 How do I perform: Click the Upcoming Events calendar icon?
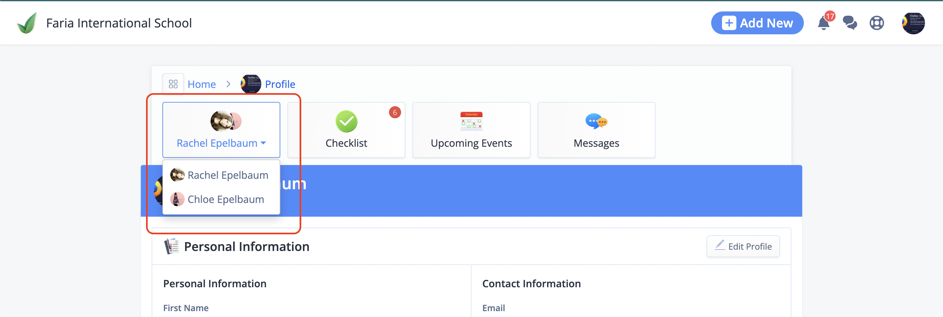tap(471, 121)
